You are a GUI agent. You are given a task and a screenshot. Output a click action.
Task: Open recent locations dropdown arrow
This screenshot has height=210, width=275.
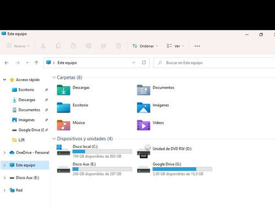[x=27, y=63]
